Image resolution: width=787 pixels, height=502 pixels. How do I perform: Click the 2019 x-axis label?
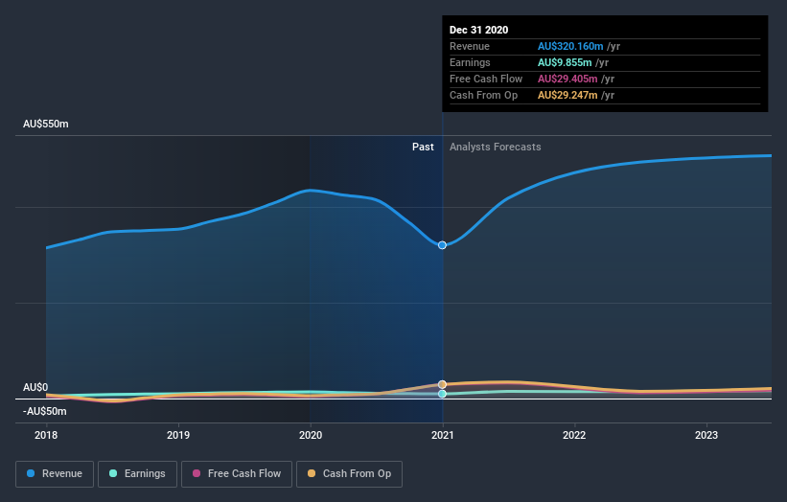point(178,435)
